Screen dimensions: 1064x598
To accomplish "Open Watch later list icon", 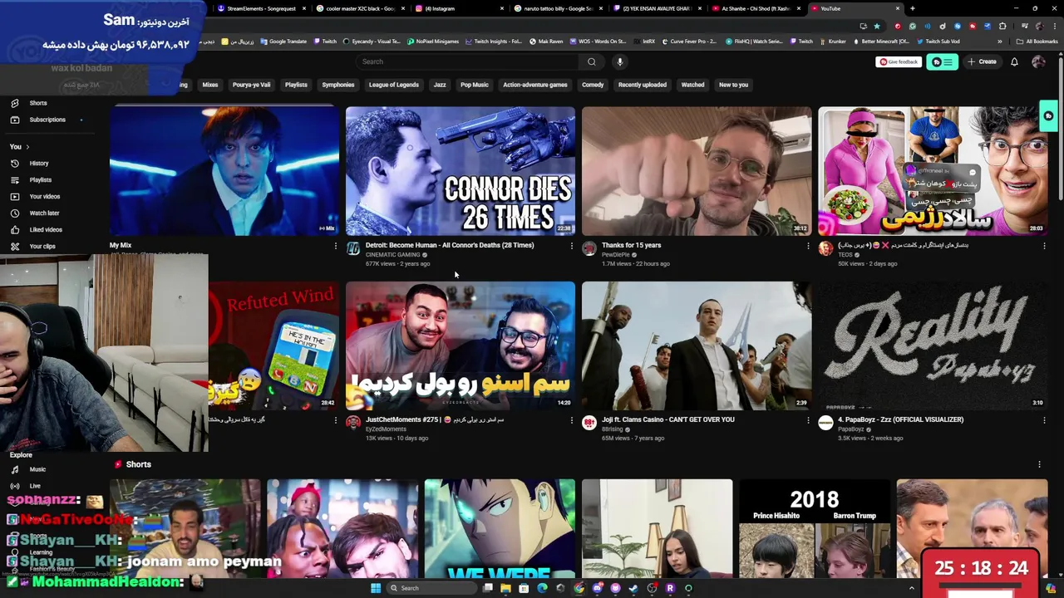I will pos(14,213).
